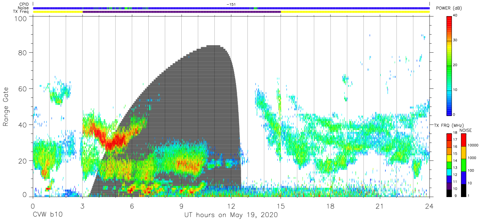
Task: Click the 30 tick on POWER scale
Action: [x=455, y=41]
